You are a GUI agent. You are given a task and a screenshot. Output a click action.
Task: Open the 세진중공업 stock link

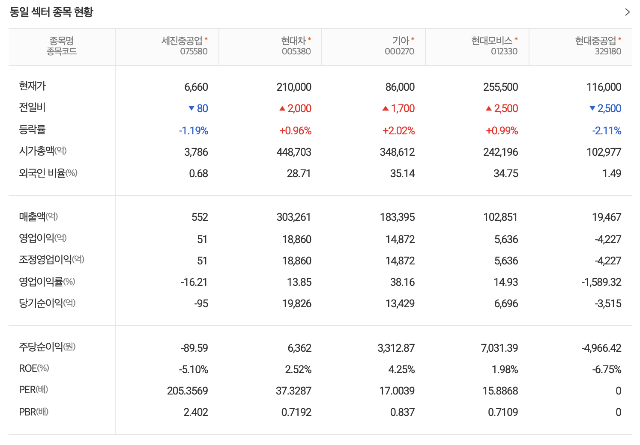click(x=182, y=41)
